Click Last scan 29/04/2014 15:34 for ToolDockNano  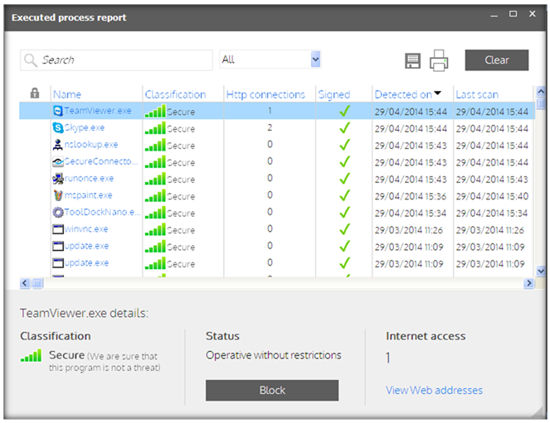click(x=492, y=213)
